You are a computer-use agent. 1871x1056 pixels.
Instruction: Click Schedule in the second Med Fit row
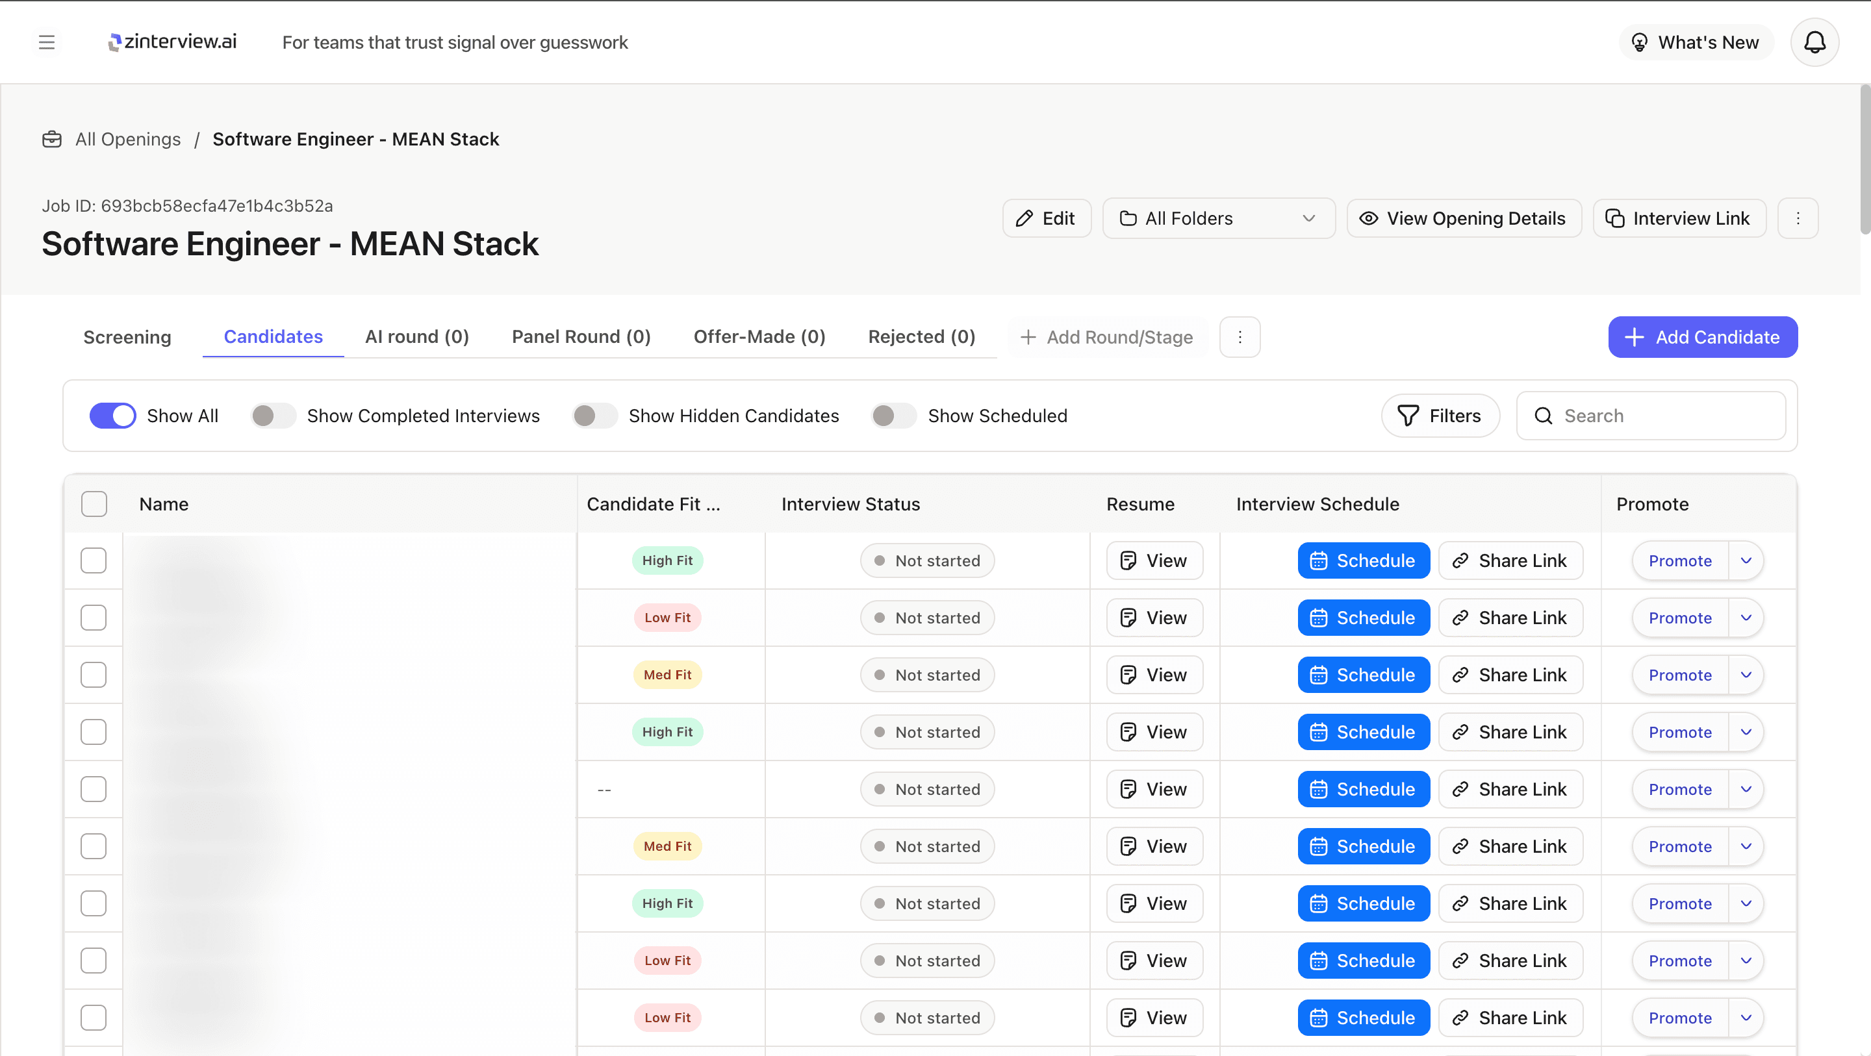tap(1364, 846)
